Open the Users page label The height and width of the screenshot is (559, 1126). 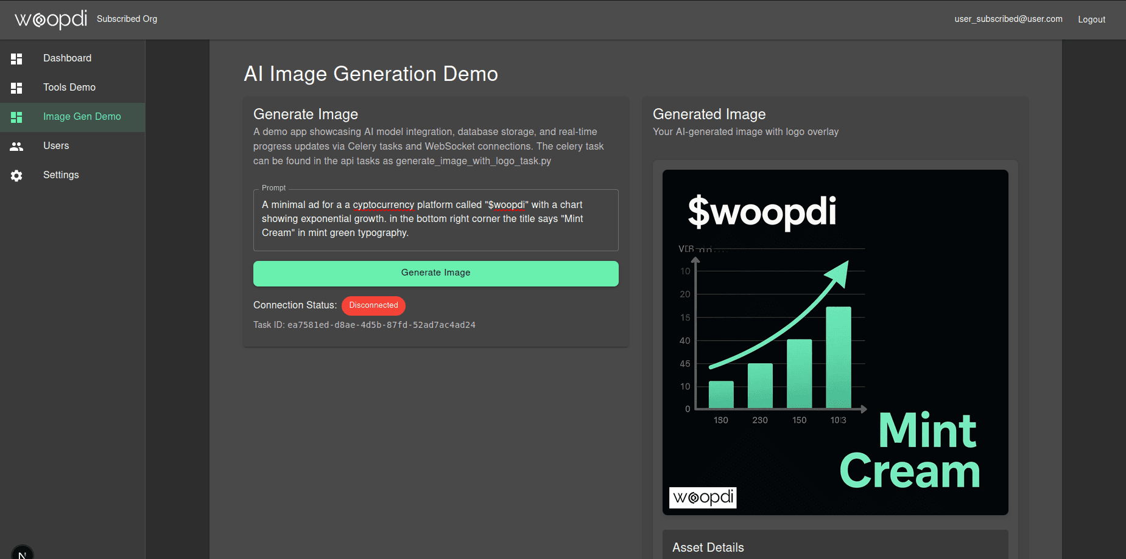point(56,146)
